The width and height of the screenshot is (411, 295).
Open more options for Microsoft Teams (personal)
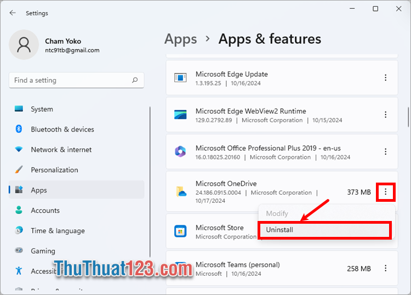pyautogui.click(x=385, y=268)
